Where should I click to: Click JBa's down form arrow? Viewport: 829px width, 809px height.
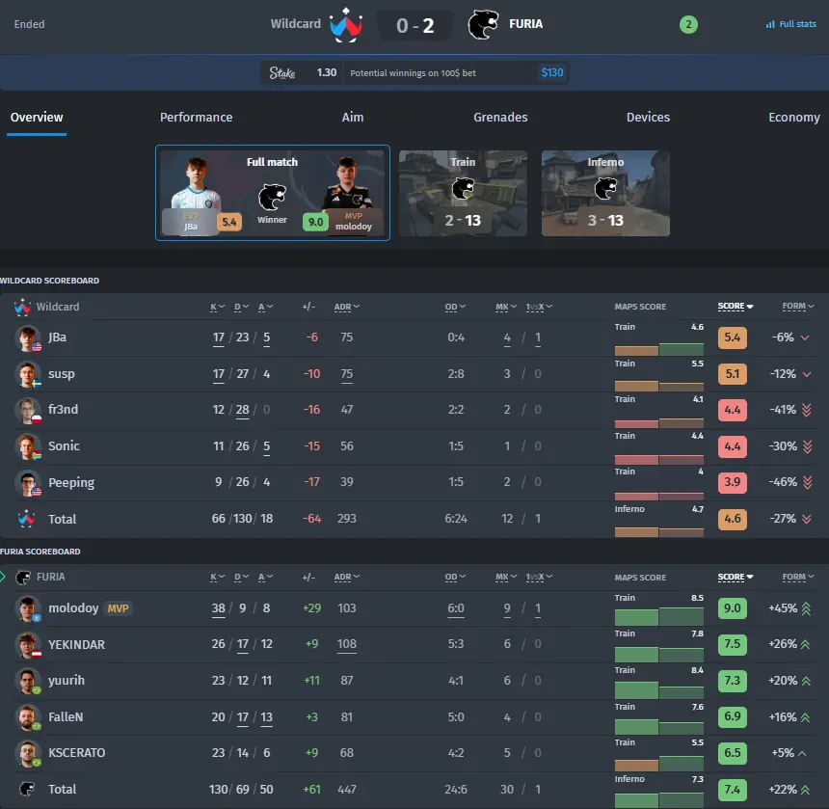coord(805,337)
